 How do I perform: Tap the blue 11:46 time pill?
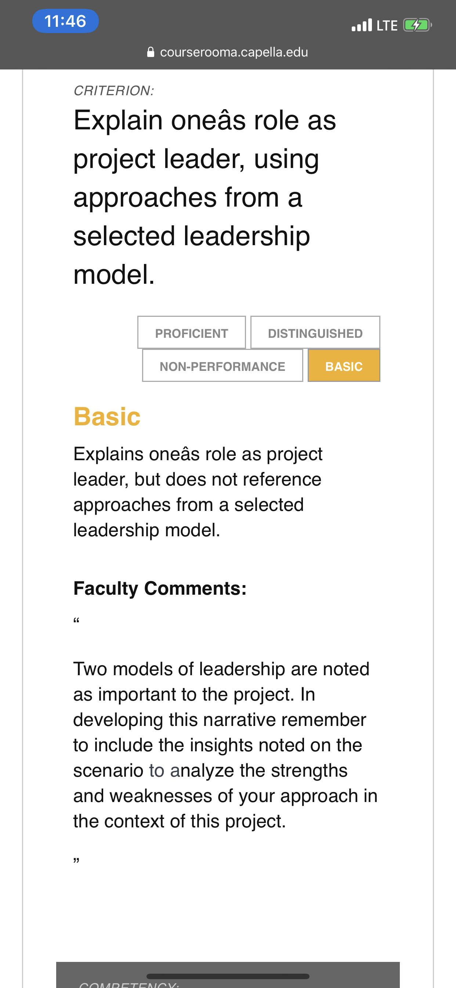tap(65, 21)
